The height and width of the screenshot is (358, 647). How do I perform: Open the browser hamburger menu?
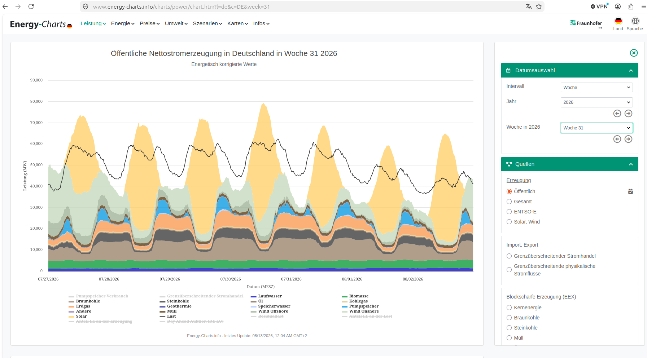643,6
